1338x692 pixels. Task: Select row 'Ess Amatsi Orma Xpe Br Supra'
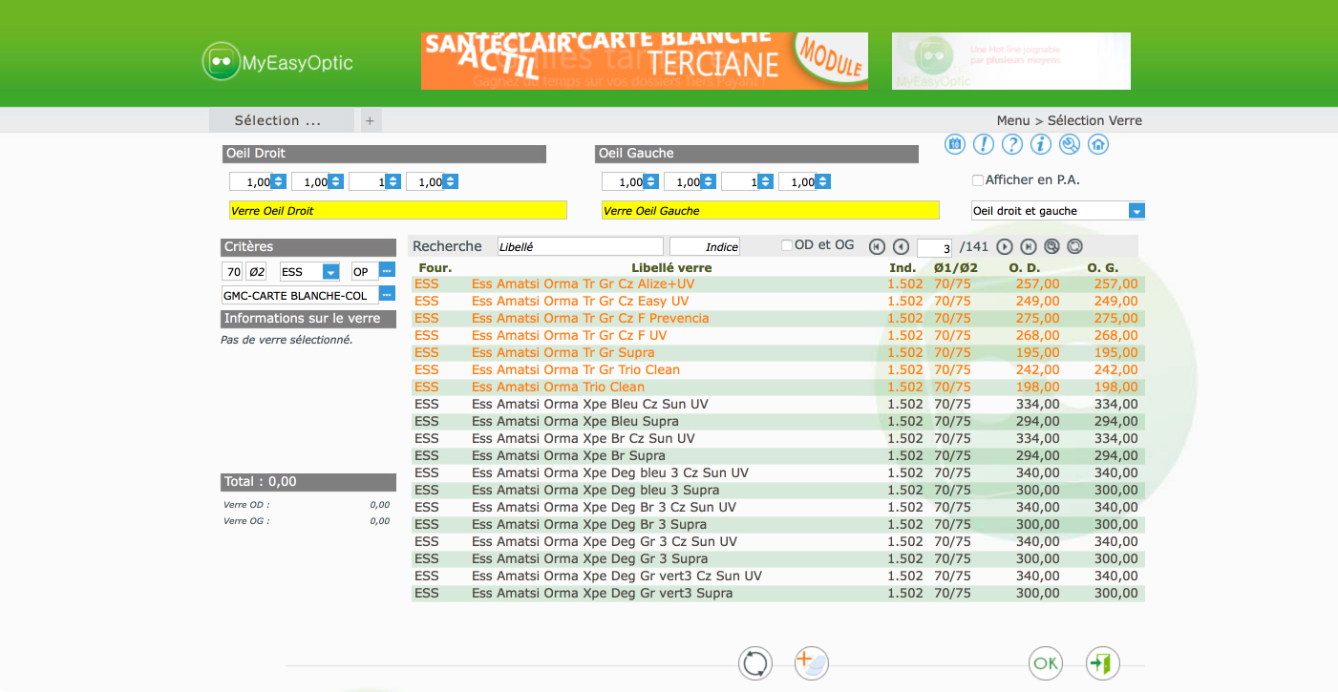tap(777, 455)
